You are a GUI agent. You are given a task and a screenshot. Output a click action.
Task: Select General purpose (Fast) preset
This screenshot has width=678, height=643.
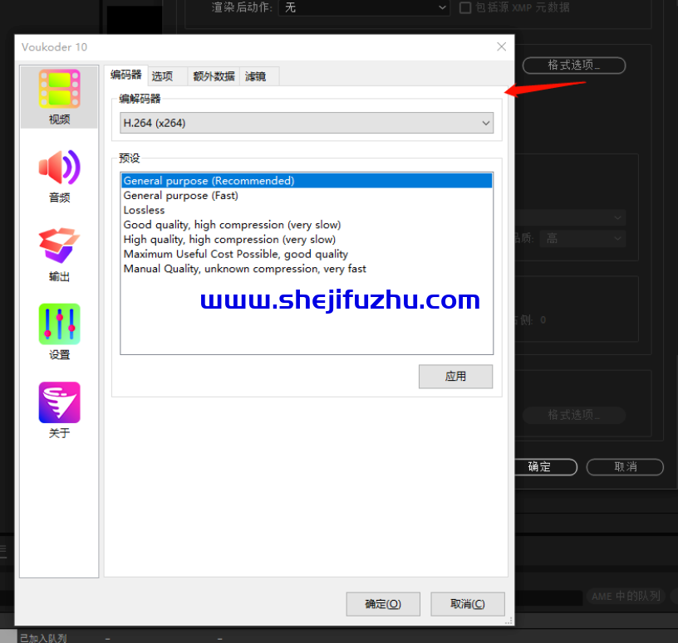pos(307,196)
